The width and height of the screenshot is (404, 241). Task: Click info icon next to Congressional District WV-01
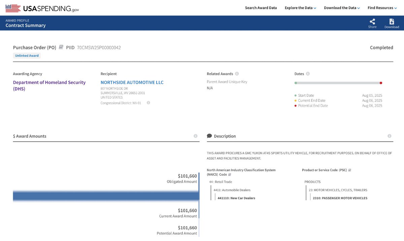click(x=148, y=103)
